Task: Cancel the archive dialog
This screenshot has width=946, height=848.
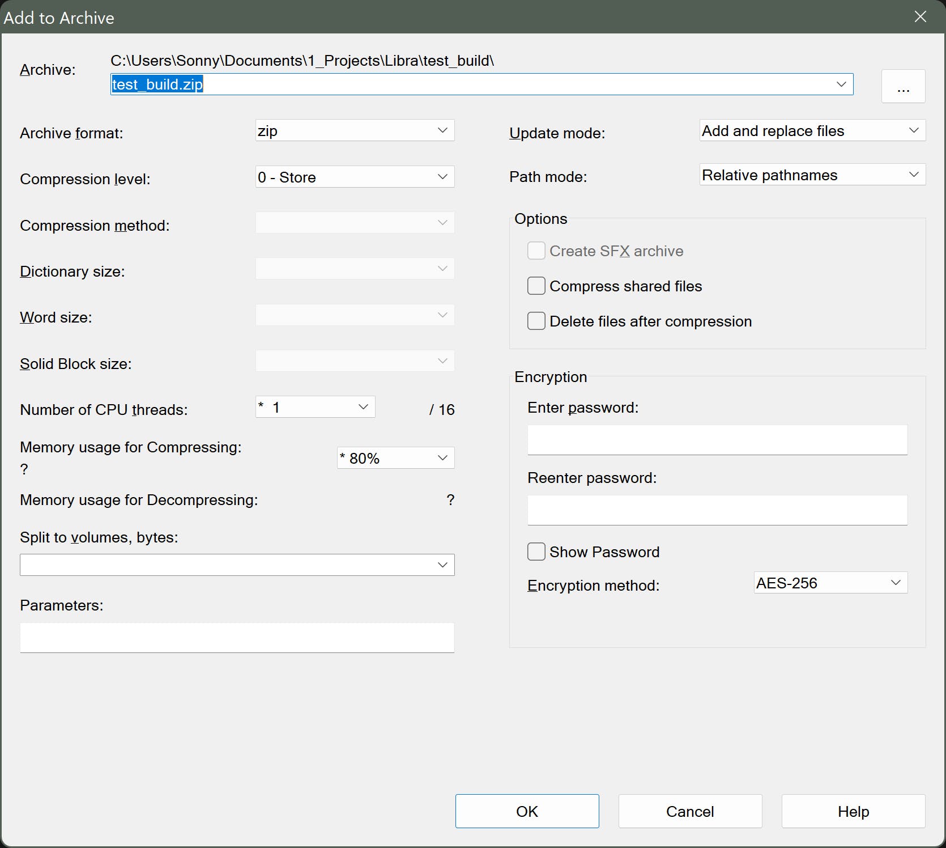Action: [x=690, y=811]
